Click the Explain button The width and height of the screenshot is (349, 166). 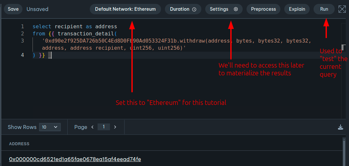(297, 9)
